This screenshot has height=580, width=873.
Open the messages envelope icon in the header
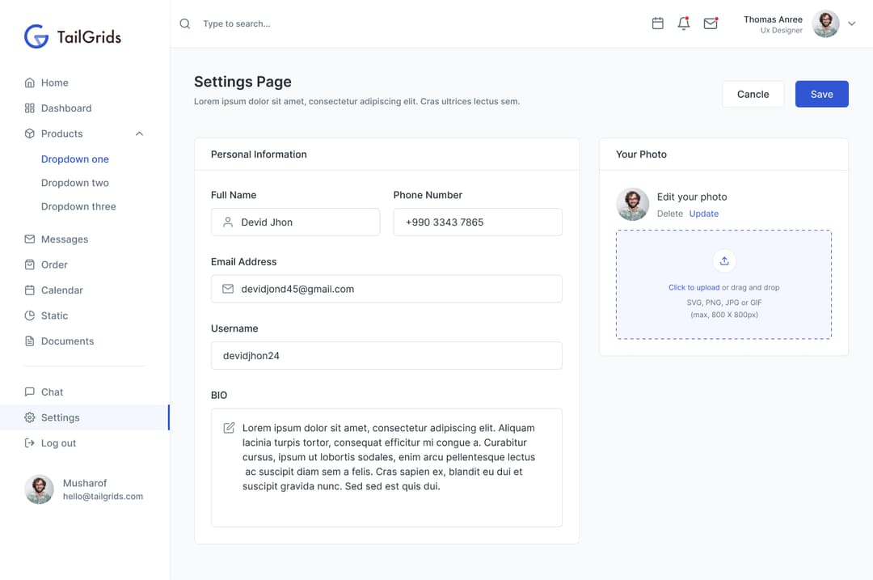[x=711, y=23]
